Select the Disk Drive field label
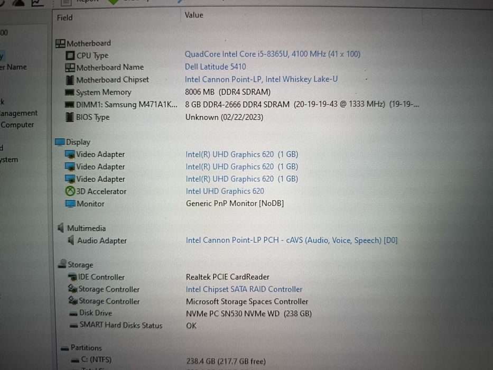The image size is (493, 370). tap(96, 313)
